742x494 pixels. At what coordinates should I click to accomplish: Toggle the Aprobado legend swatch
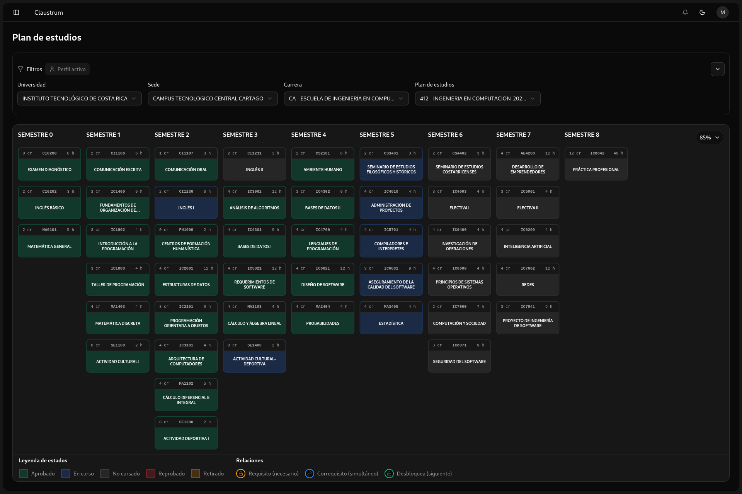23,473
